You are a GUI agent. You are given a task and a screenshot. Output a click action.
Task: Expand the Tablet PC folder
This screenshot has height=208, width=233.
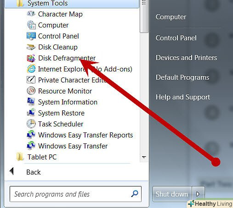pyautogui.click(x=72, y=157)
